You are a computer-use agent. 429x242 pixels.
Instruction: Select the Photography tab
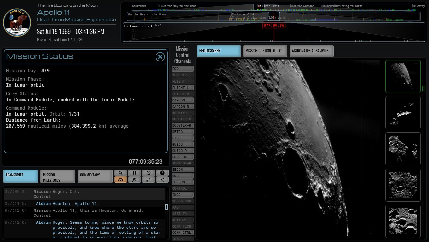coord(219,51)
